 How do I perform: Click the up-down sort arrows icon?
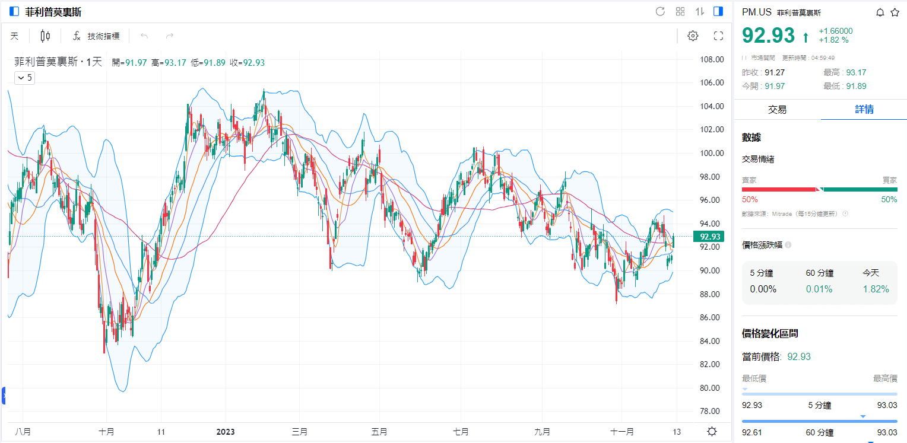tap(700, 11)
